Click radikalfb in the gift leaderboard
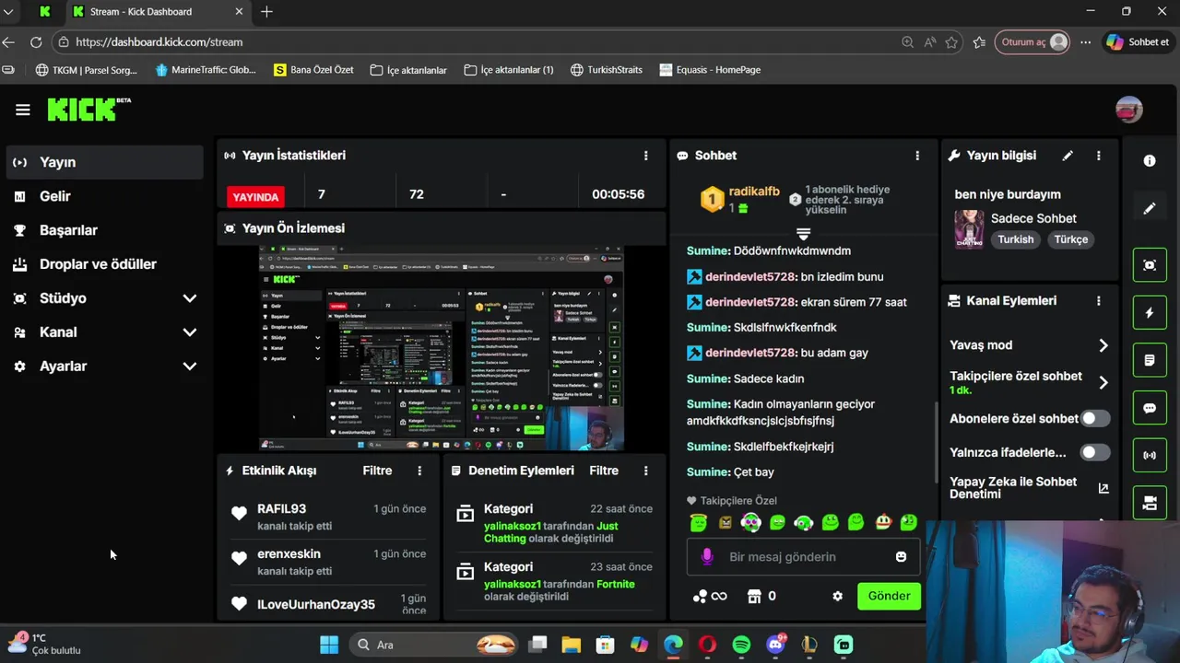The width and height of the screenshot is (1180, 663). (754, 192)
